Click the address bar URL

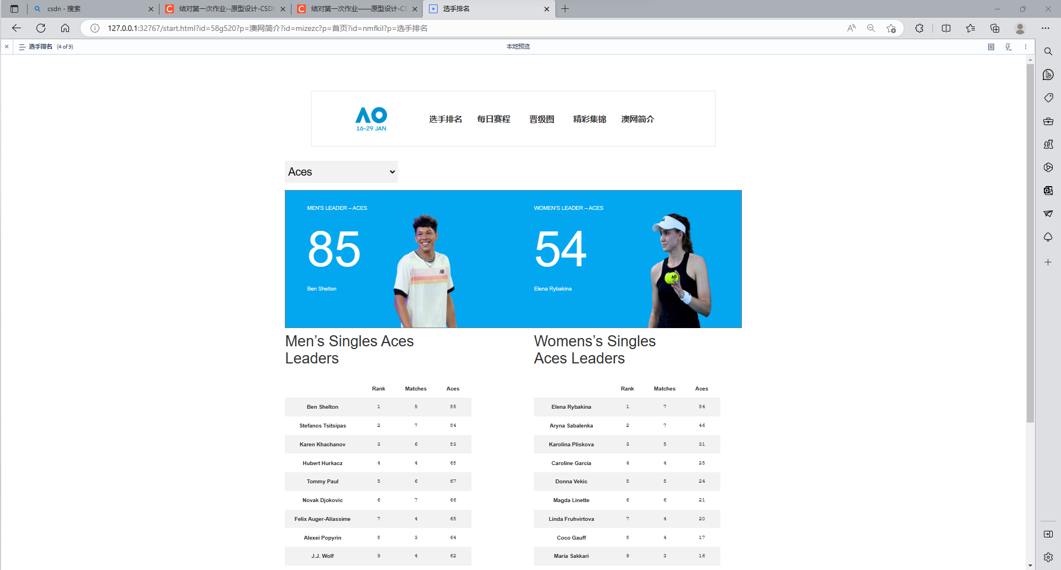[268, 28]
